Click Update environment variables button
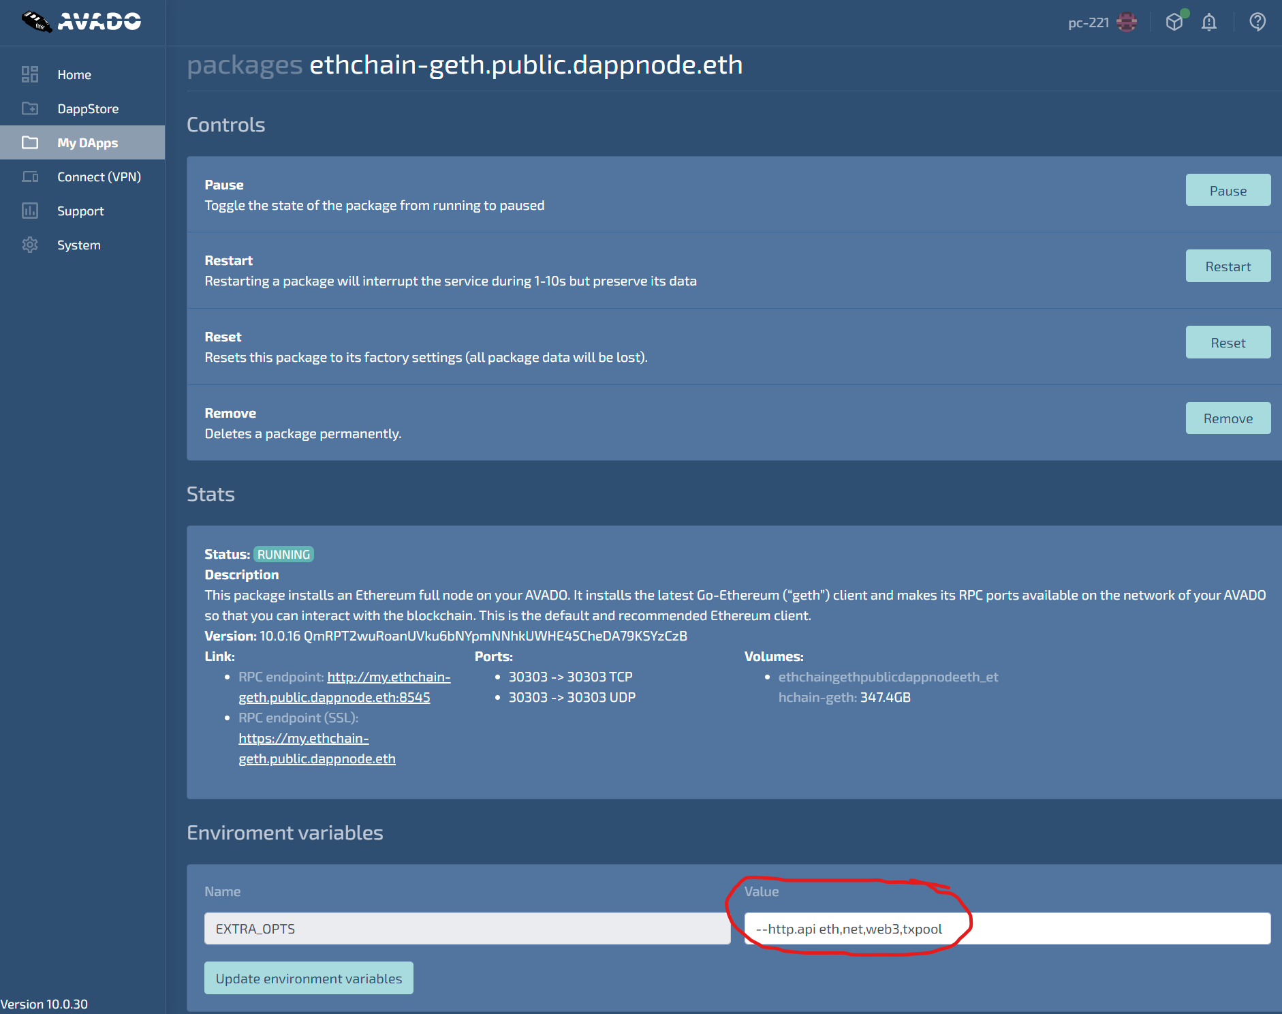 coord(309,979)
